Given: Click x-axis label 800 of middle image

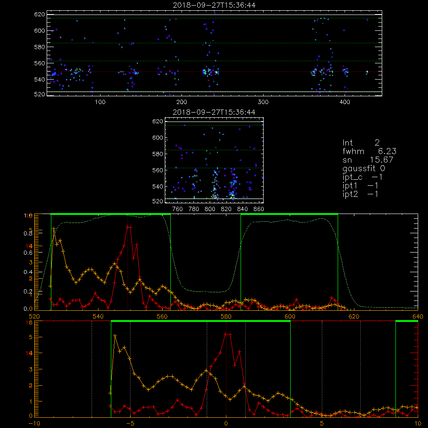Looking at the screenshot, I should (210, 209).
